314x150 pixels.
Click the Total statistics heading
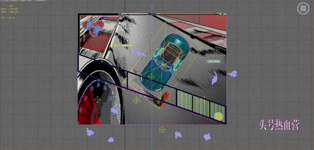point(11,6)
